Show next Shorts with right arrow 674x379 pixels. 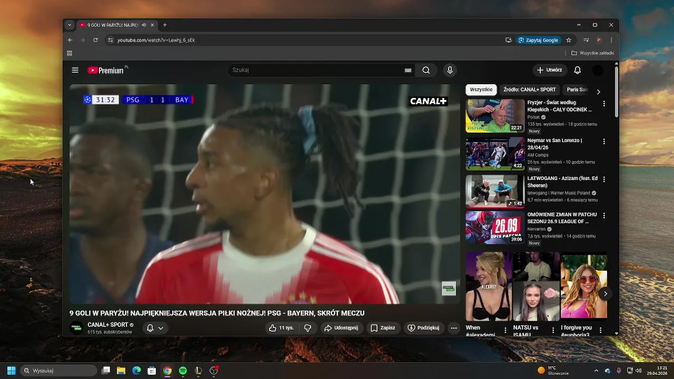(606, 294)
